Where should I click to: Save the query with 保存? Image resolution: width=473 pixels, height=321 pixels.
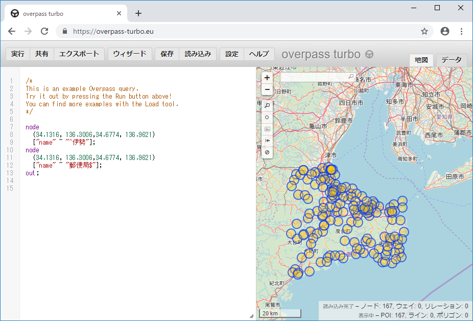[x=167, y=54]
